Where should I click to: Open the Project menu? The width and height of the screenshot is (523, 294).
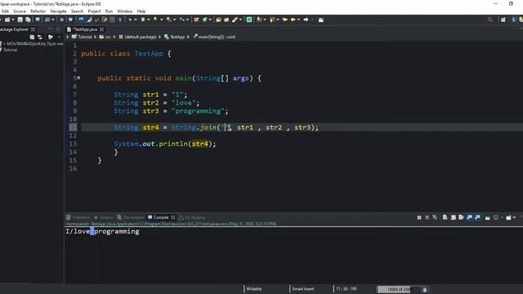pyautogui.click(x=94, y=11)
